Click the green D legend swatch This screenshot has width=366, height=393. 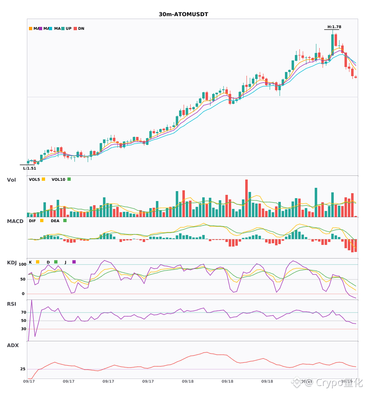pyautogui.click(x=56, y=262)
